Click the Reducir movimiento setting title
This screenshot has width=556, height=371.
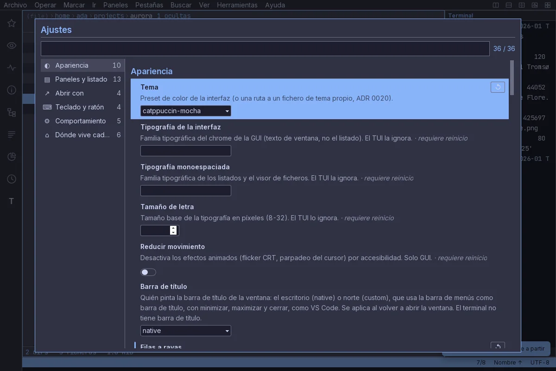pyautogui.click(x=172, y=247)
